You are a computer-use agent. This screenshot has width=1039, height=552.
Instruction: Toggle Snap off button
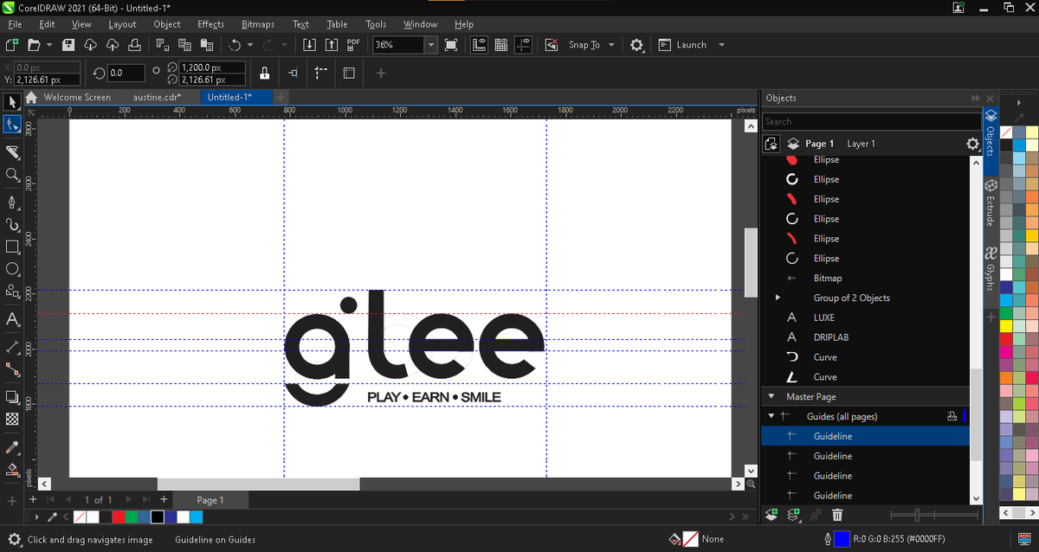(x=551, y=45)
